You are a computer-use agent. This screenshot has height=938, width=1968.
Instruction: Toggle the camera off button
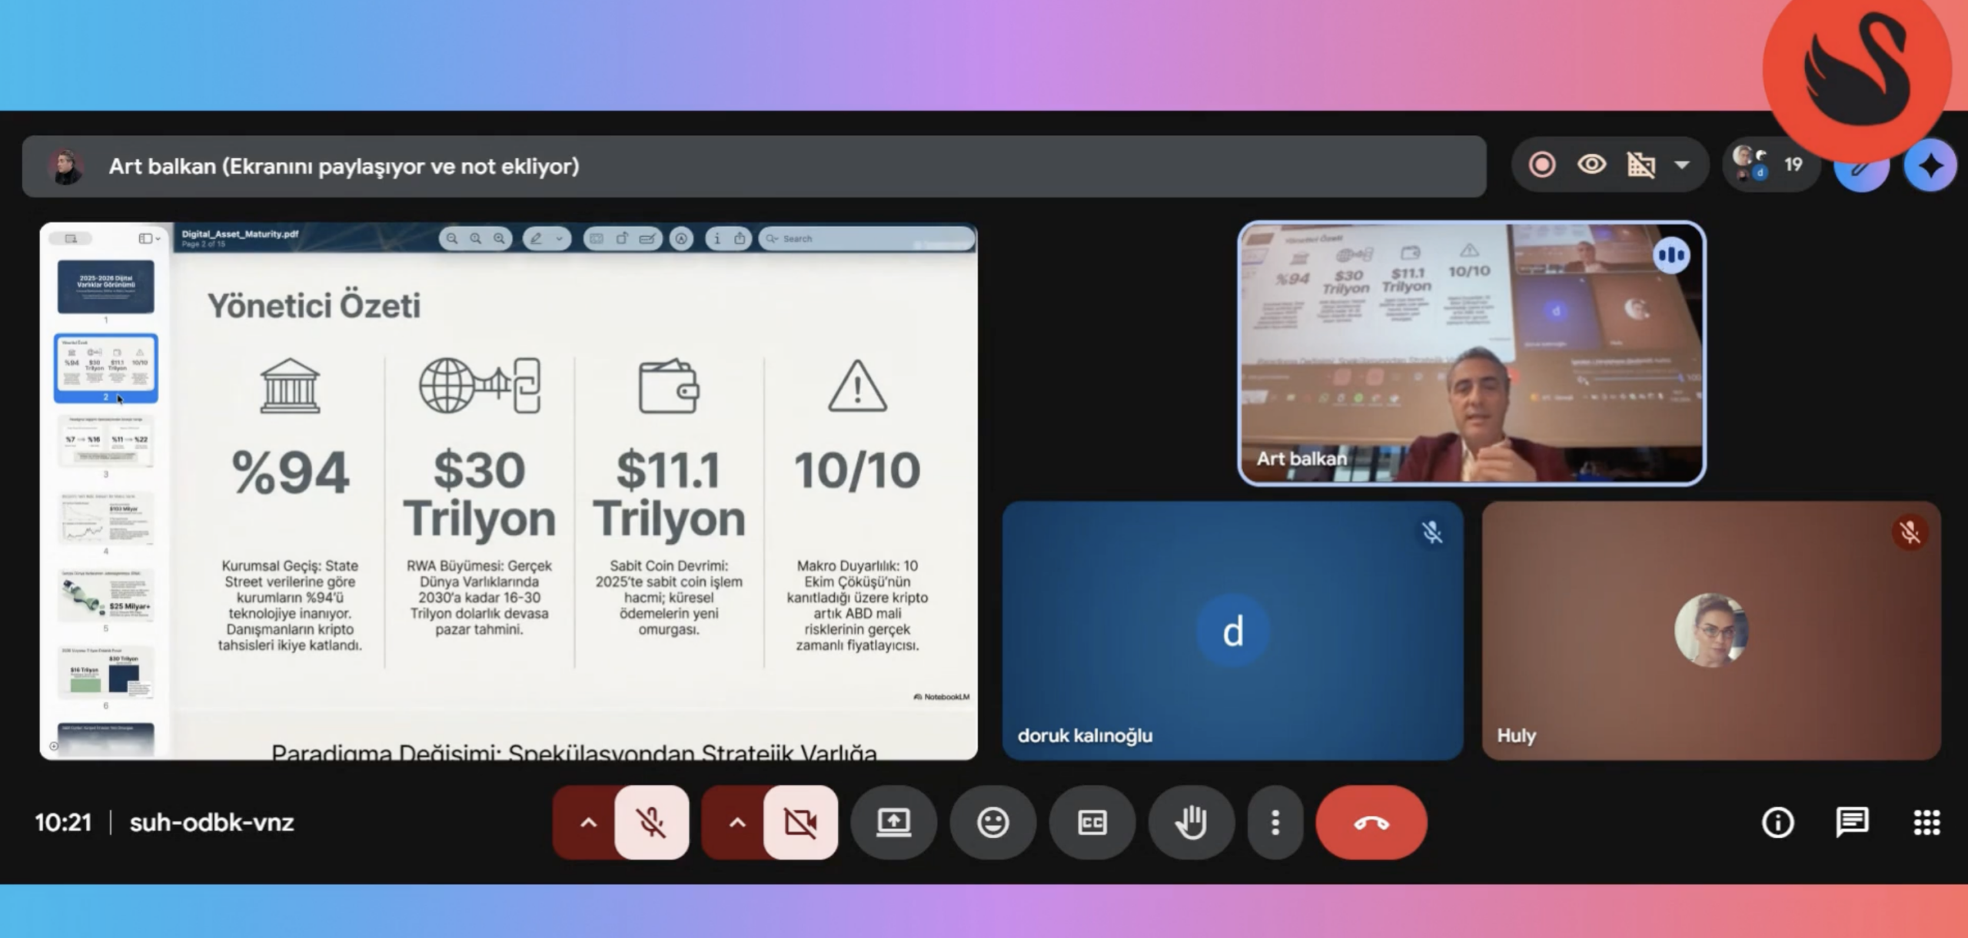[800, 823]
